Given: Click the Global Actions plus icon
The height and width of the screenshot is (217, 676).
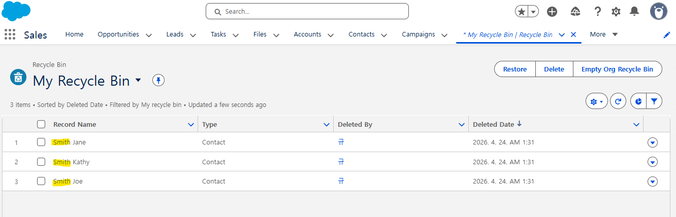Looking at the screenshot, I should (552, 12).
